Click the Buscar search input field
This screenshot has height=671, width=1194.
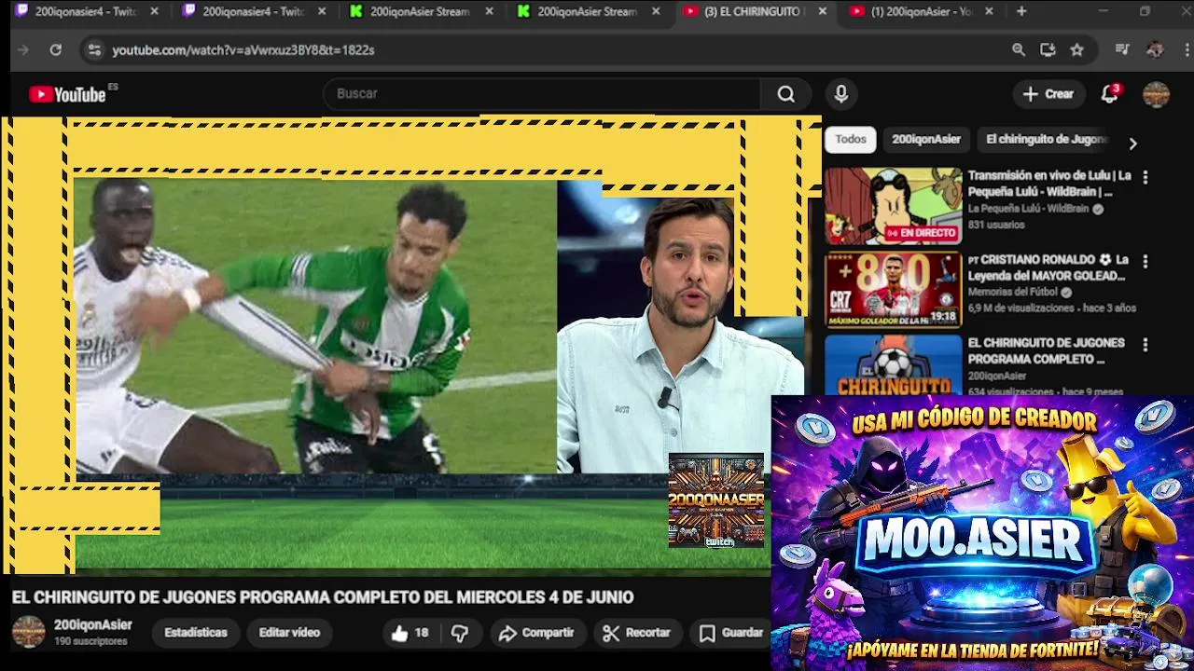(542, 94)
